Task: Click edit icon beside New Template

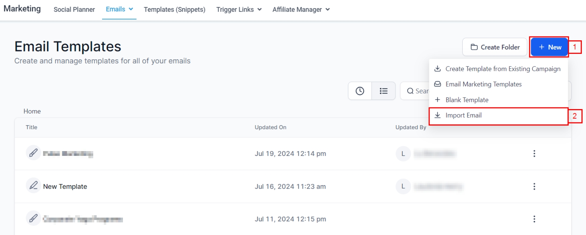Action: pos(33,186)
